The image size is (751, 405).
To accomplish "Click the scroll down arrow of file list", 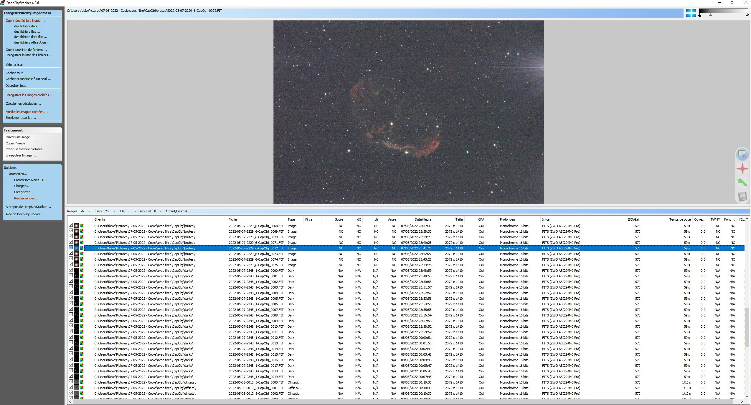I will click(747, 396).
